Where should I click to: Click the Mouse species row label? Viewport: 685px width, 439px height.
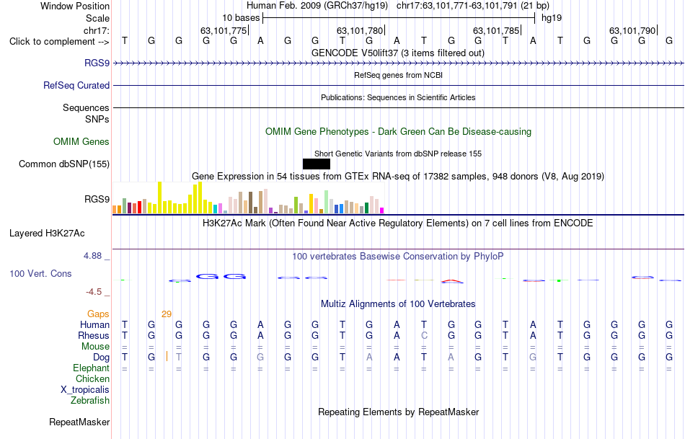click(x=96, y=347)
